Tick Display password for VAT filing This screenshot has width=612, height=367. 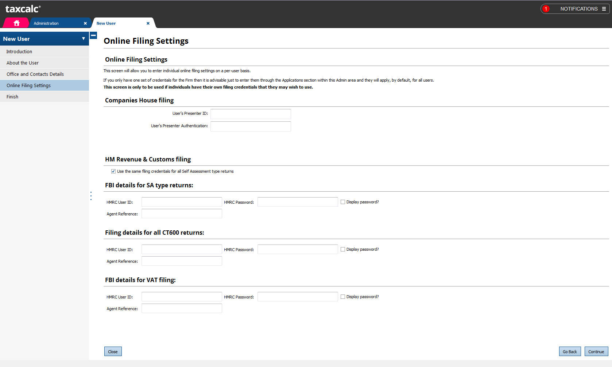[x=343, y=297]
